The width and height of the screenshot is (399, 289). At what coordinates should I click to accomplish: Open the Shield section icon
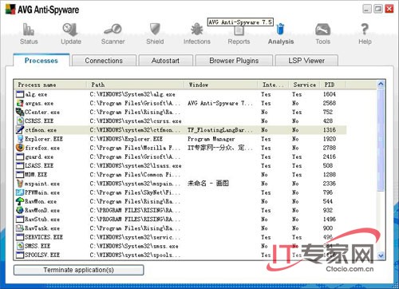155,30
